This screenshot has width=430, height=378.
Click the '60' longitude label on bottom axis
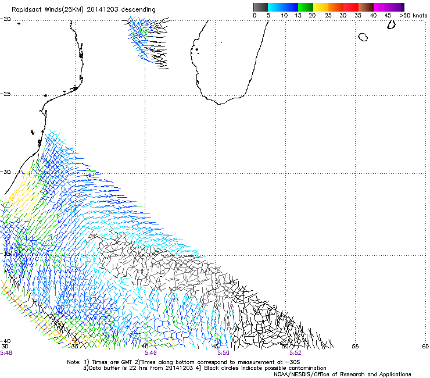tap(425, 347)
